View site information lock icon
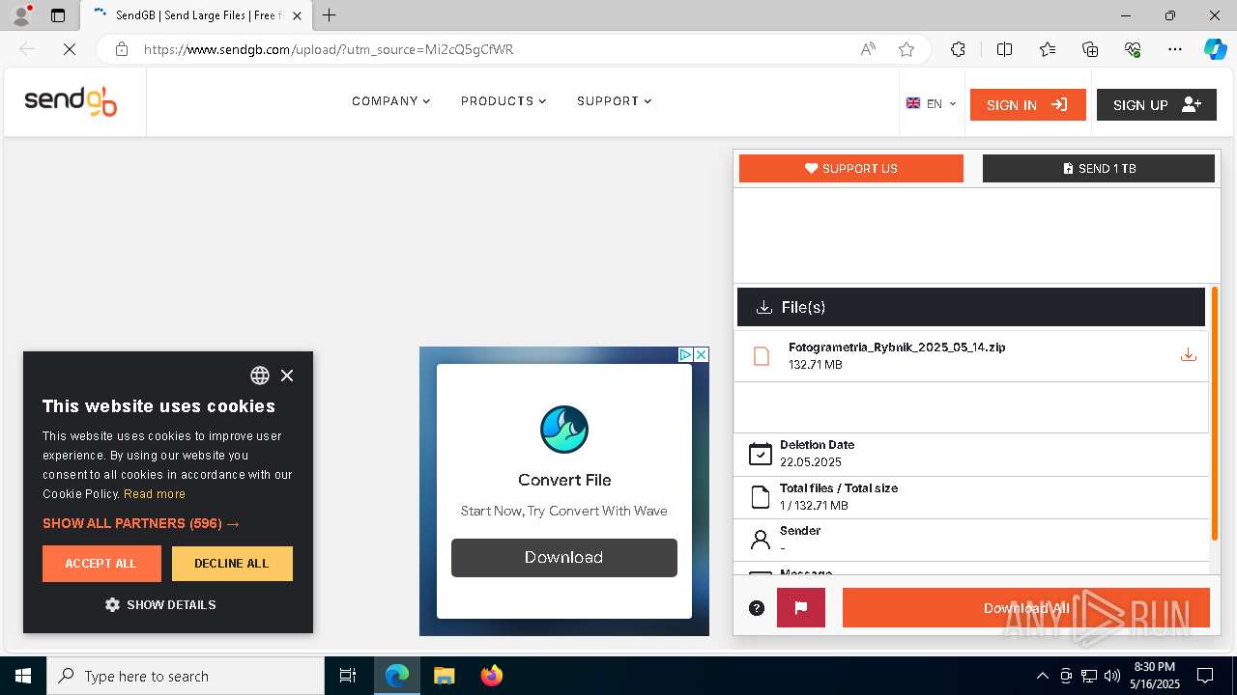The width and height of the screenshot is (1237, 695). click(122, 49)
